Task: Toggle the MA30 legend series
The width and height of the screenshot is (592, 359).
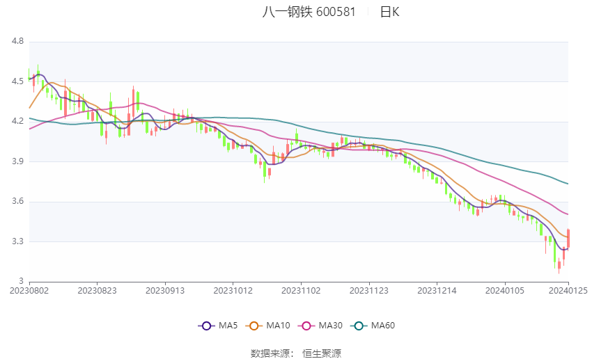Action: tap(320, 326)
